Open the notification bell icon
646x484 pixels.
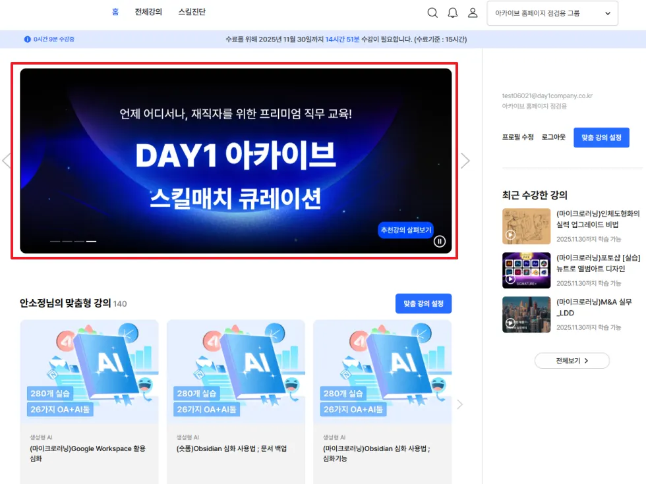tap(452, 13)
